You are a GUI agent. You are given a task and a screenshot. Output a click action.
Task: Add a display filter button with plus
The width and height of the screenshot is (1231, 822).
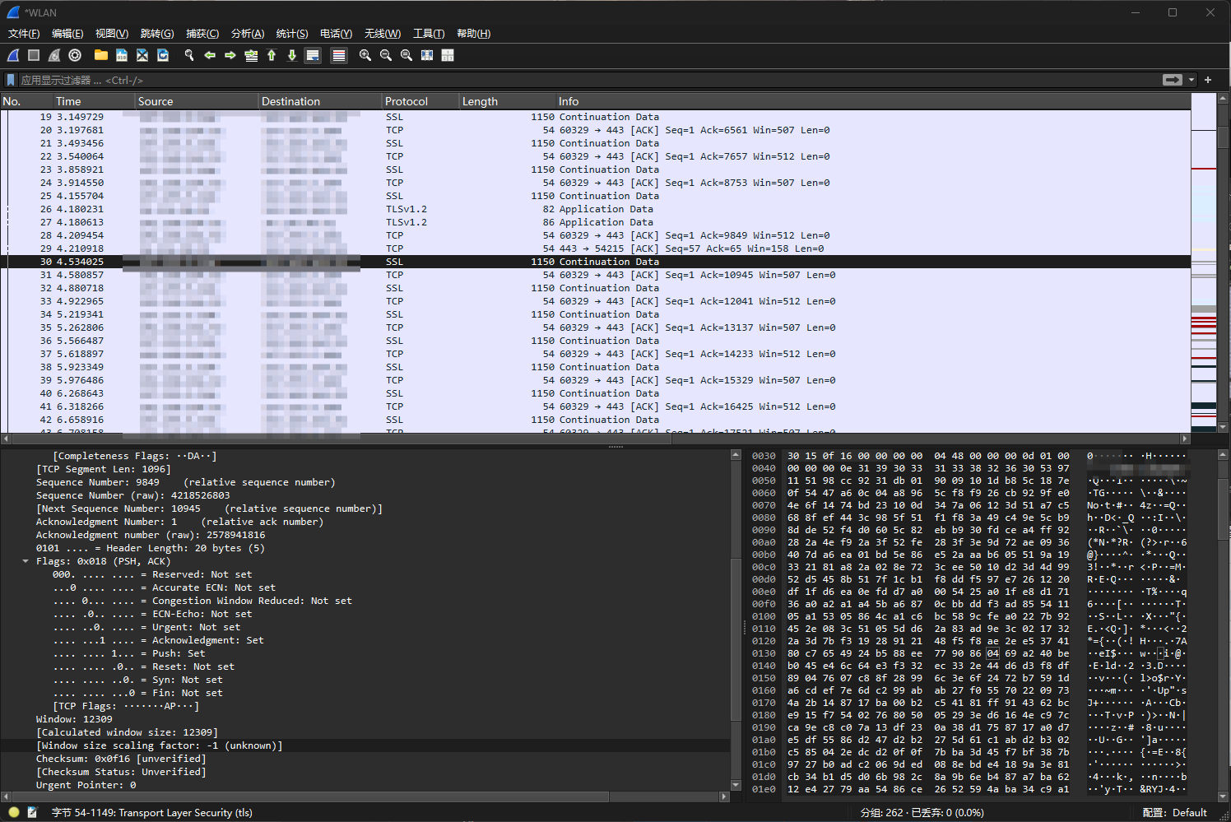point(1208,80)
